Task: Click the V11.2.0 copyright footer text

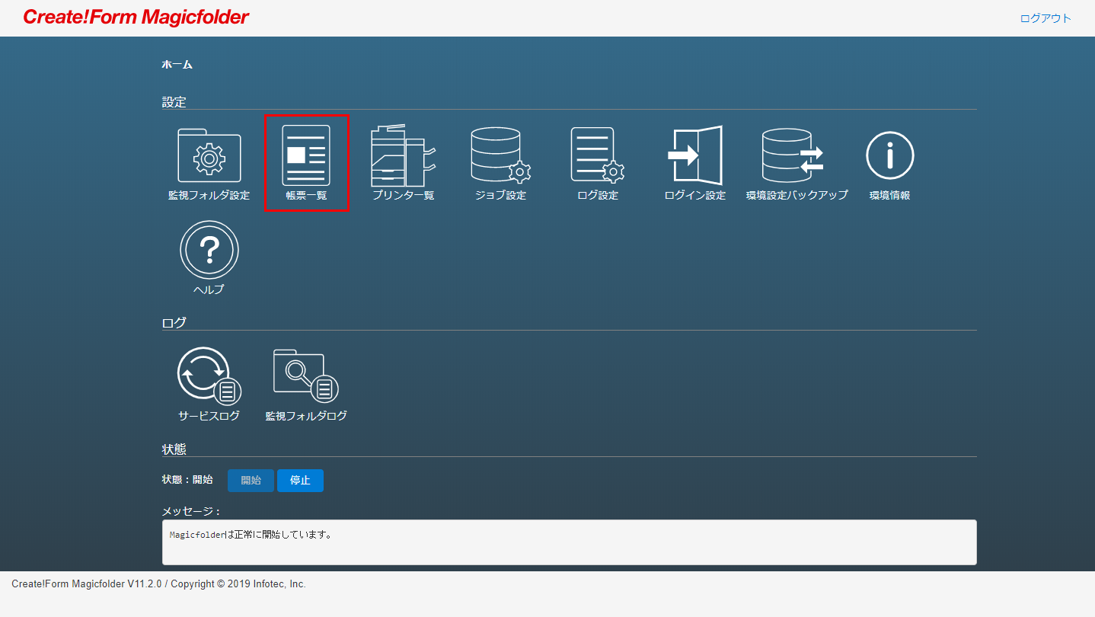Action: [158, 584]
